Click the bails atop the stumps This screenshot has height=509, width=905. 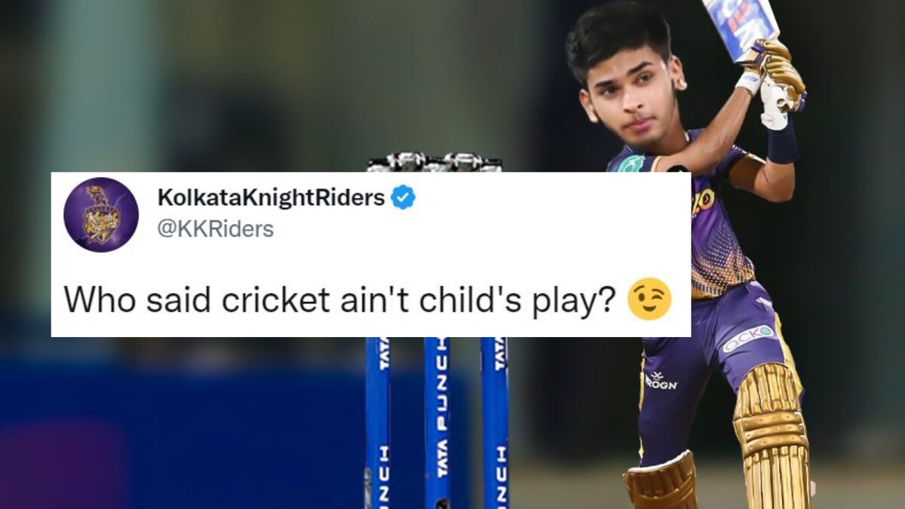pyautogui.click(x=434, y=161)
